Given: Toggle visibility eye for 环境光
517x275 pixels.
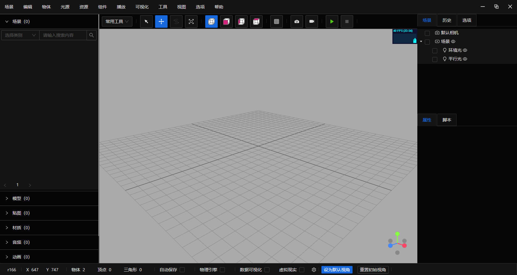Looking at the screenshot, I should (465, 50).
